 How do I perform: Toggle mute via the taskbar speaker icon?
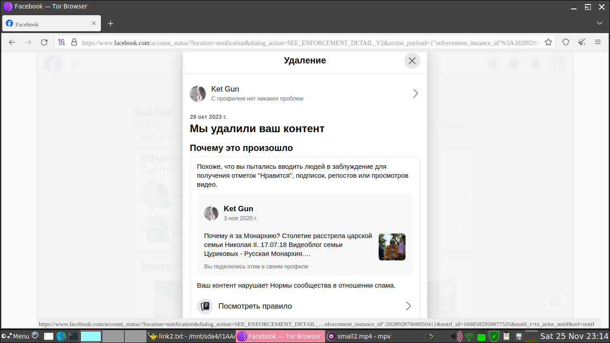pos(456,336)
